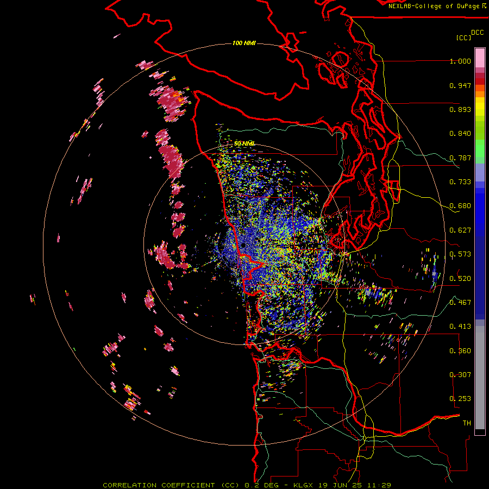The height and width of the screenshot is (489, 489).
Task: Click the 0.947 scale value
Action: tap(460, 85)
